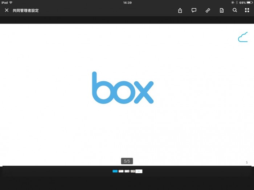Viewport: 254px width, 190px height.
Task: Select the second slide thumbnail
Action: 121,171
